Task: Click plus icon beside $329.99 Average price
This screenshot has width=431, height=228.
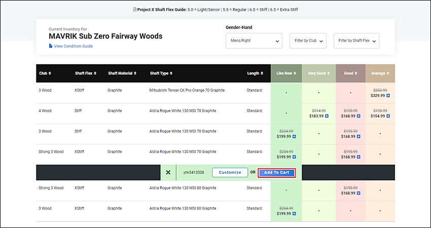Action: point(388,96)
